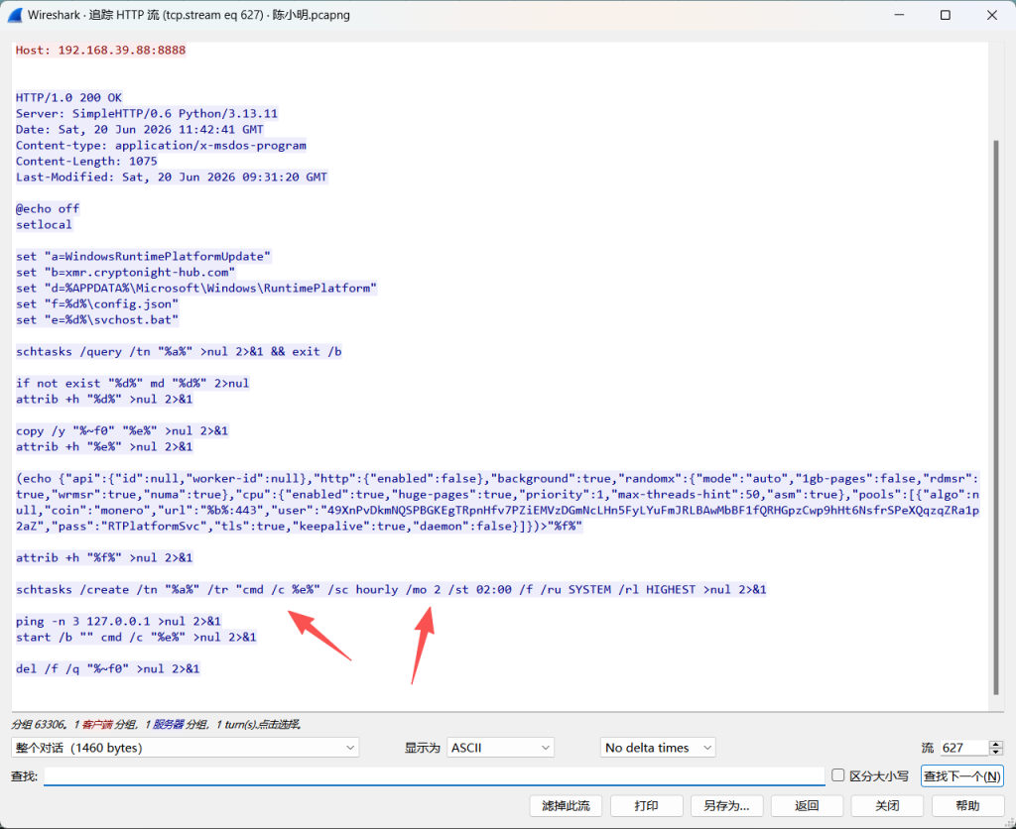Minimize the follow HTTP stream window
1016x829 pixels.
click(x=899, y=15)
